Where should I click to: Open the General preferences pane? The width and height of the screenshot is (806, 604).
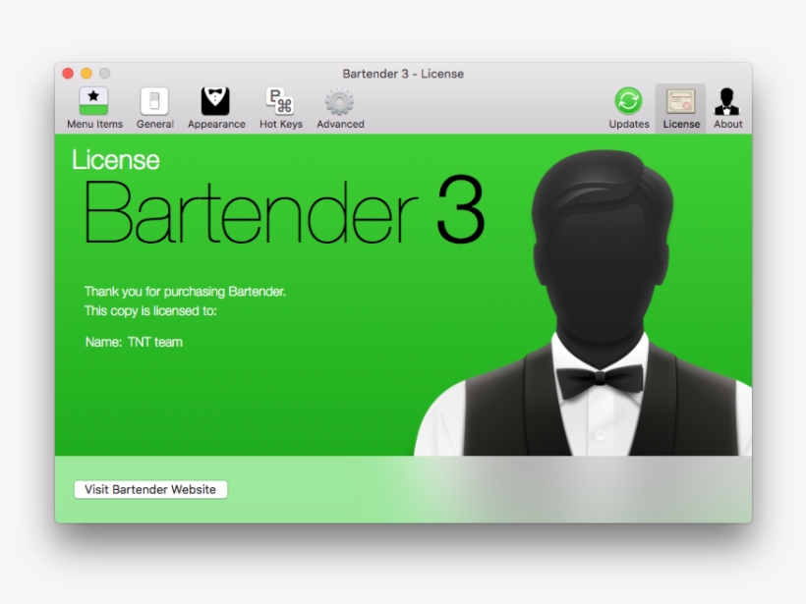pyautogui.click(x=153, y=101)
